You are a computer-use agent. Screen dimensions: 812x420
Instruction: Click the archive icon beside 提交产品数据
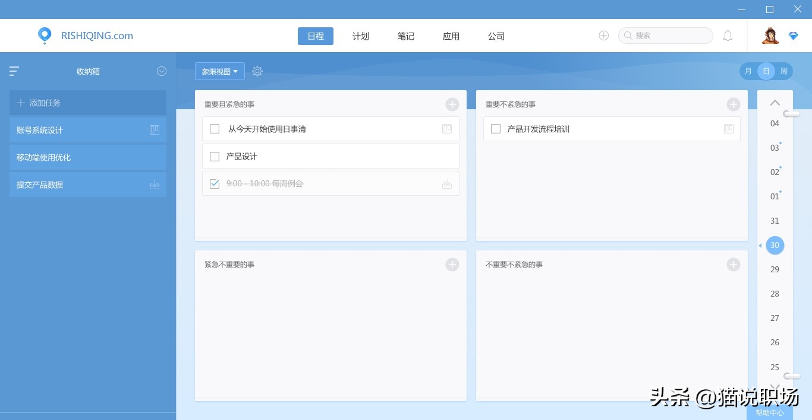click(x=155, y=184)
